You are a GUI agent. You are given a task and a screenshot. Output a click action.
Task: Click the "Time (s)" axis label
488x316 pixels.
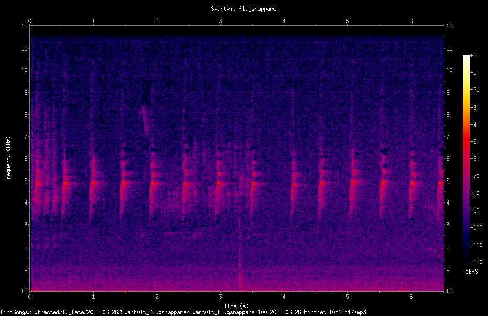click(236, 306)
